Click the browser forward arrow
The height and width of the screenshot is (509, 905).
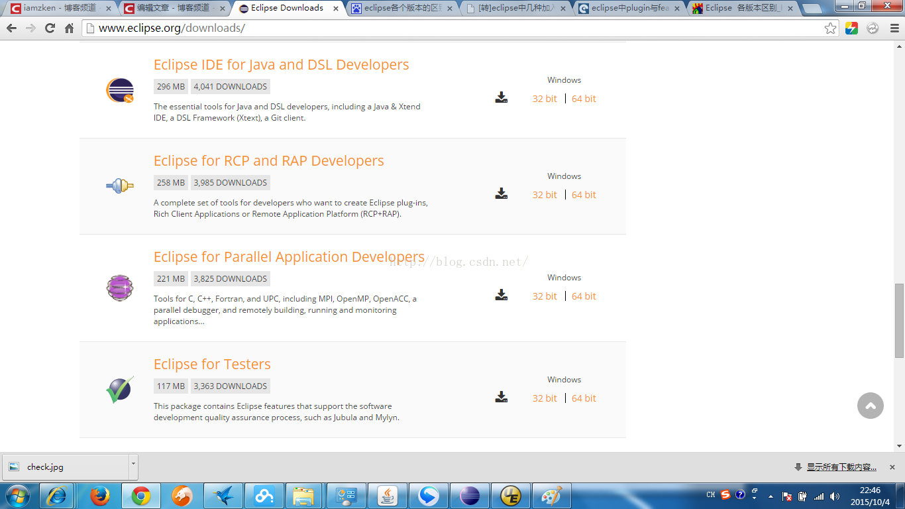point(30,28)
